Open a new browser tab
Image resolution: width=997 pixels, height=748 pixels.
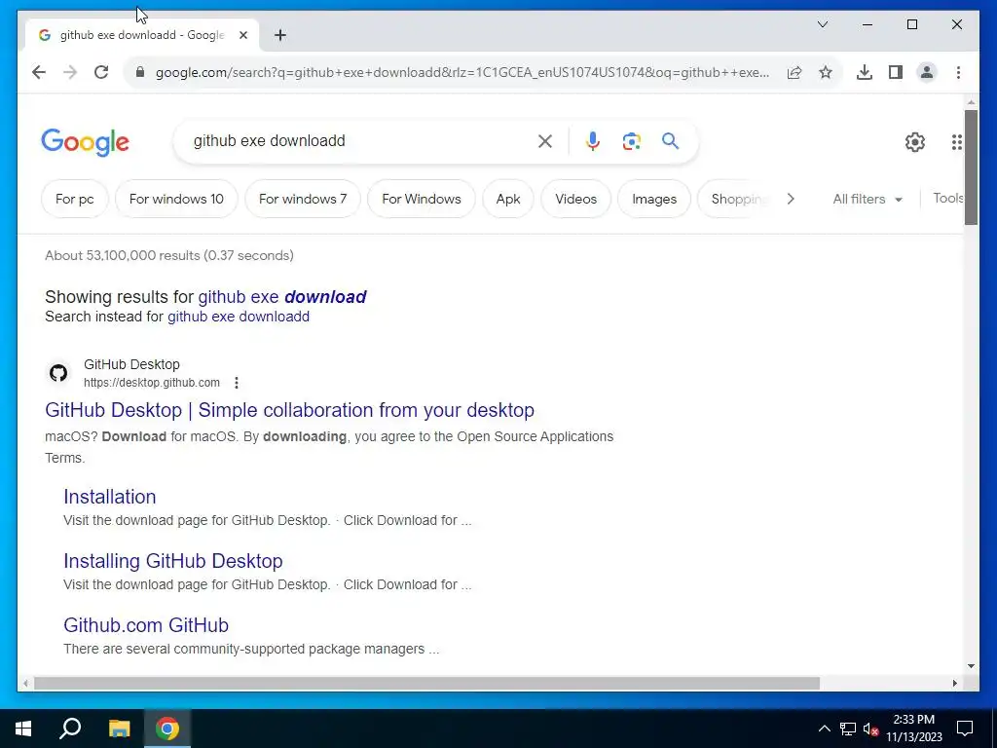point(280,35)
